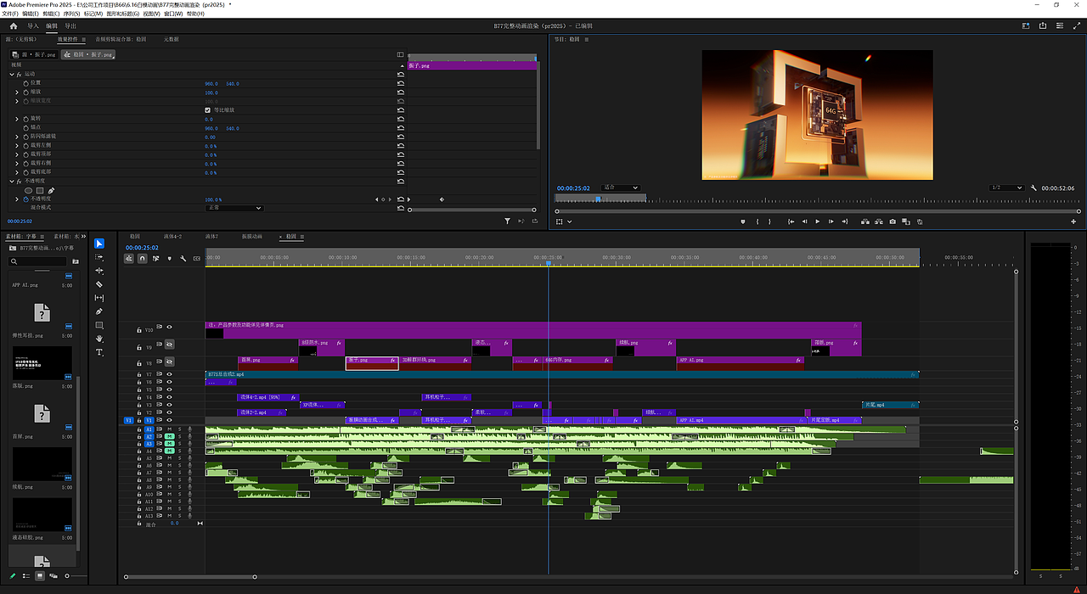Image resolution: width=1087 pixels, height=594 pixels.
Task: Go to the Home screen icon
Action: point(13,26)
